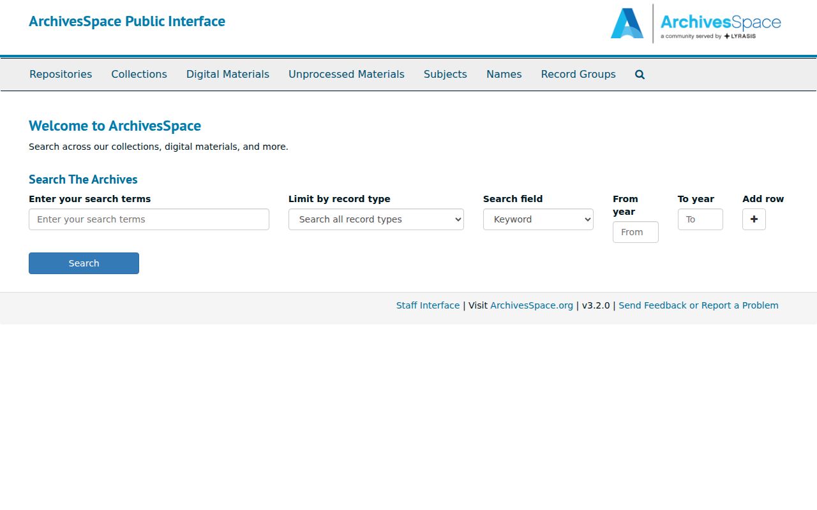817x510 pixels.
Task: Open Record Groups
Action: pyautogui.click(x=578, y=75)
